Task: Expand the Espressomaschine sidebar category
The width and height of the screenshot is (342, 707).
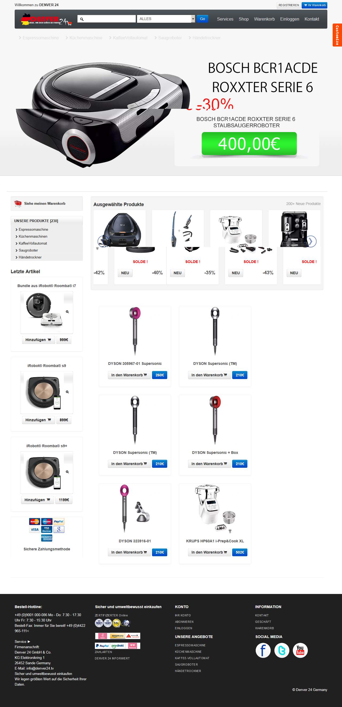Action: tap(33, 229)
